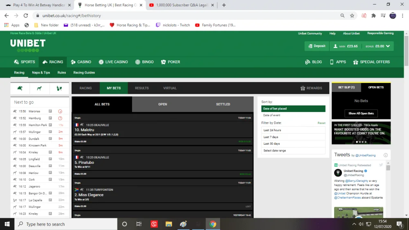Click Show All Open Bets button
Image resolution: width=409 pixels, height=230 pixels.
(361, 113)
